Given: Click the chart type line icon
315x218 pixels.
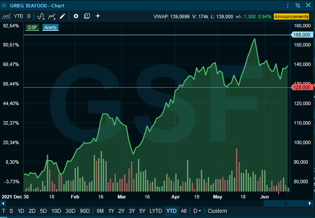Looking at the screenshot, I should [x=6, y=16].
